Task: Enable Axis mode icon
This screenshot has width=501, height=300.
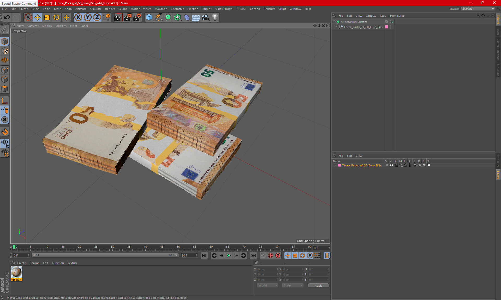Action: (5, 101)
